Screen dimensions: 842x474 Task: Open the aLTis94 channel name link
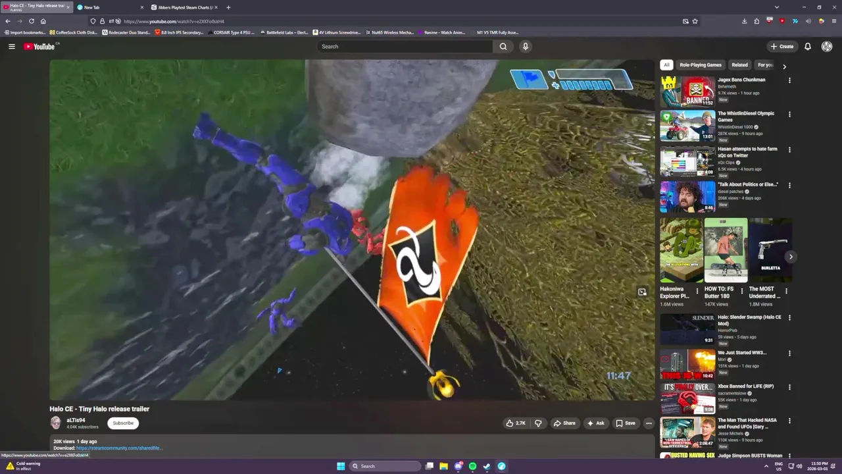pos(76,420)
